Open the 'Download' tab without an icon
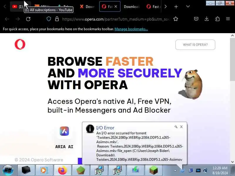The image size is (235, 176). (x=132, y=6)
